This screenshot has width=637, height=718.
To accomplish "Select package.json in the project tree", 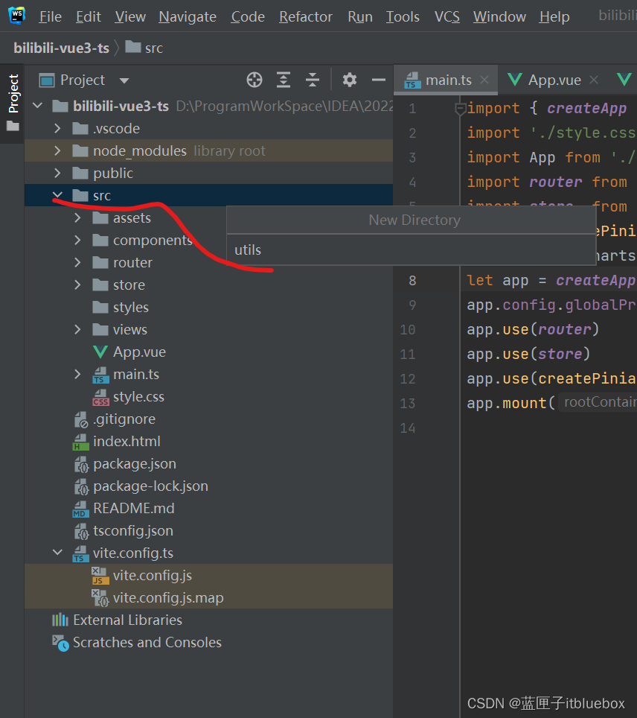I will pyautogui.click(x=134, y=463).
